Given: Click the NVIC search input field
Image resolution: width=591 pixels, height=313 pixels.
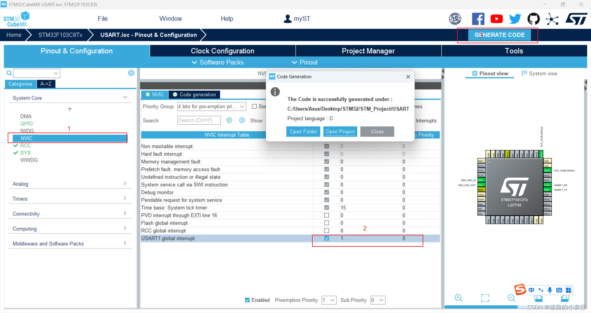Looking at the screenshot, I should 199,120.
